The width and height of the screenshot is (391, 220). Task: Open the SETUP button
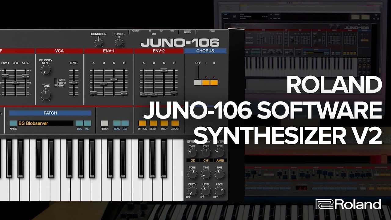click(x=153, y=123)
